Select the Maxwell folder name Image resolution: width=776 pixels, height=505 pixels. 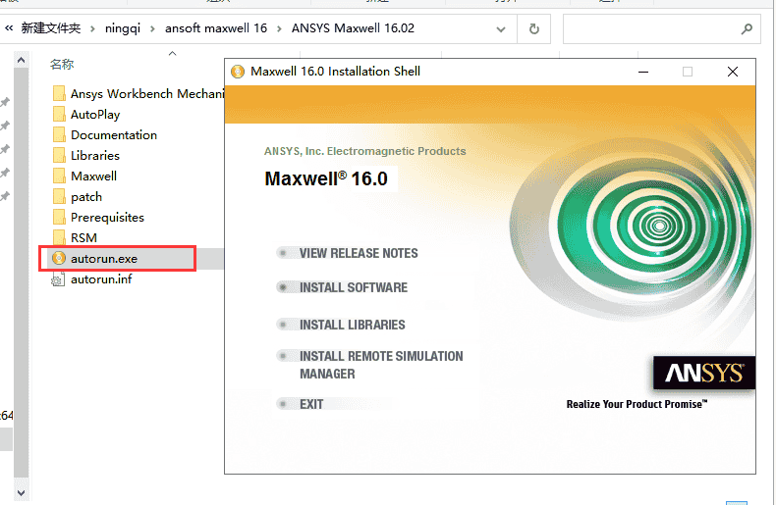pyautogui.click(x=93, y=176)
